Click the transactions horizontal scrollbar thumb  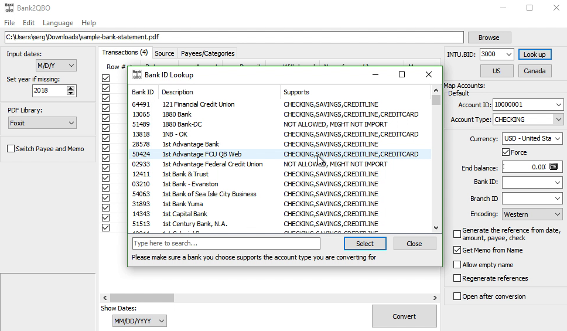[142, 298]
